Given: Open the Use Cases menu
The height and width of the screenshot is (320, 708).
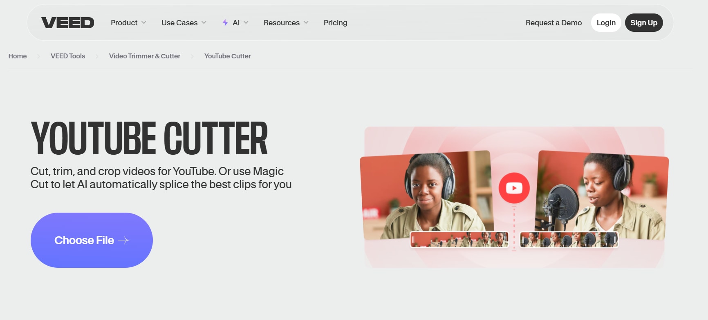Looking at the screenshot, I should pyautogui.click(x=184, y=23).
